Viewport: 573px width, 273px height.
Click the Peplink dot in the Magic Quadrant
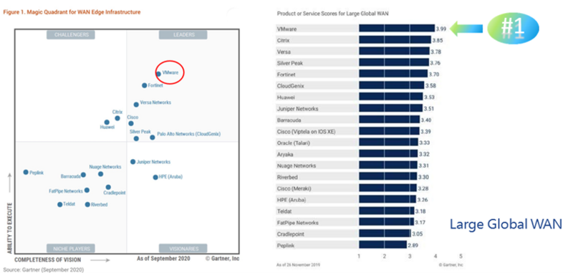coord(26,172)
